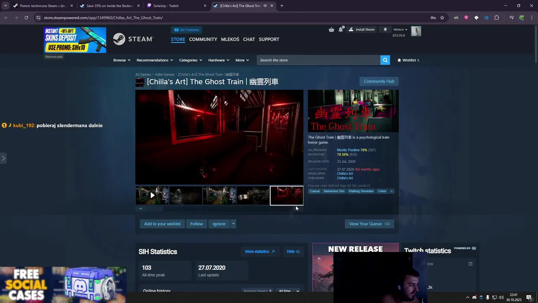Open the user profile avatar
The height and width of the screenshot is (303, 538).
(x=416, y=31)
